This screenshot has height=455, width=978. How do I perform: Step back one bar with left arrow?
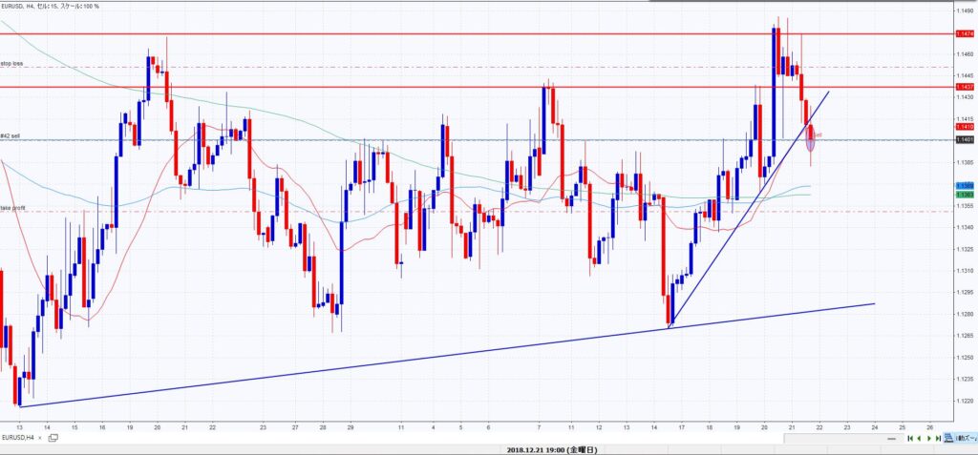918,438
